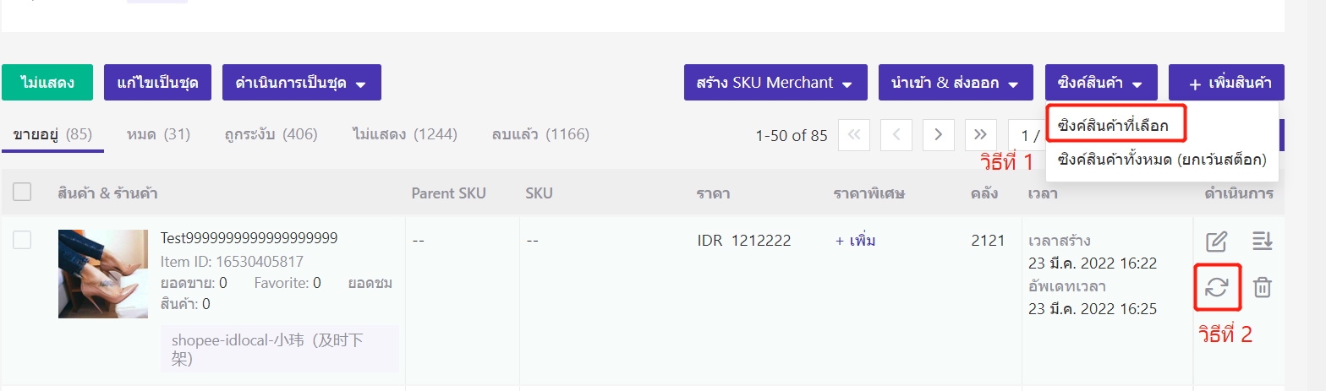This screenshot has width=1326, height=391.
Task: Tick the select-all checkbox in table header
Action: (x=22, y=193)
